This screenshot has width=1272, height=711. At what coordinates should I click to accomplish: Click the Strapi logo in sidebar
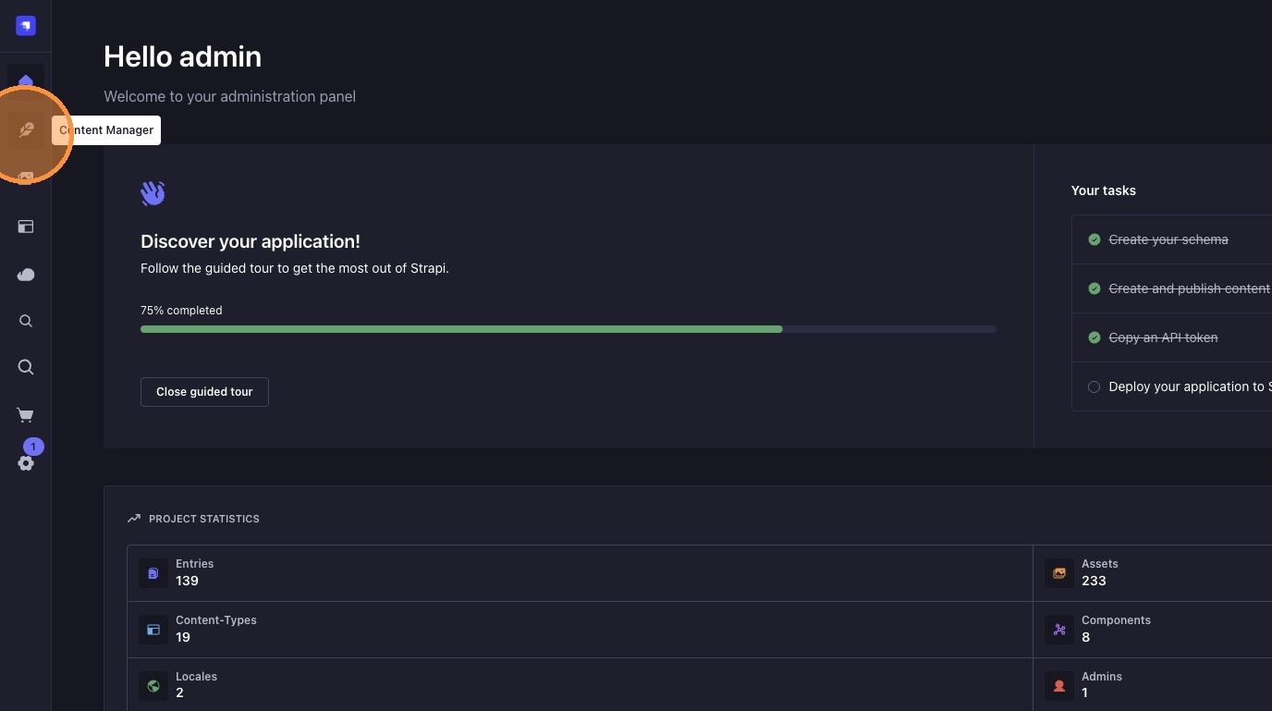26,26
